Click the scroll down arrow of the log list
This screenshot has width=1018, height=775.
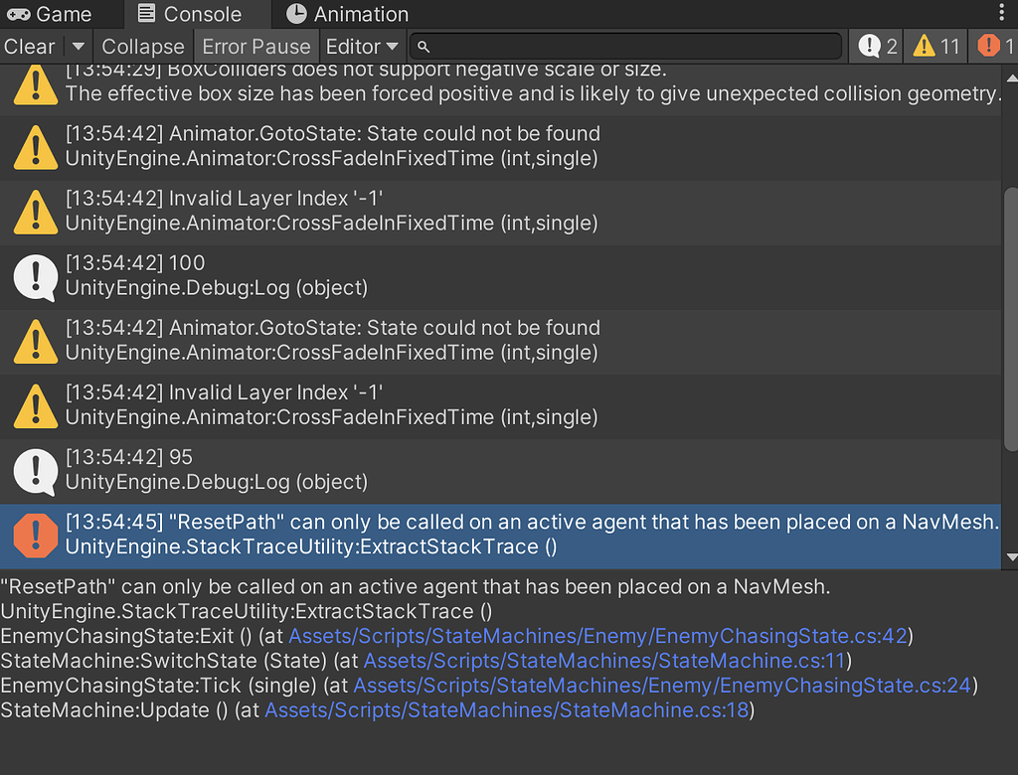1011,558
